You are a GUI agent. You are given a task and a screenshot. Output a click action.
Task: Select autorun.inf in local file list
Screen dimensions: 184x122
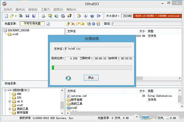tap(79, 96)
